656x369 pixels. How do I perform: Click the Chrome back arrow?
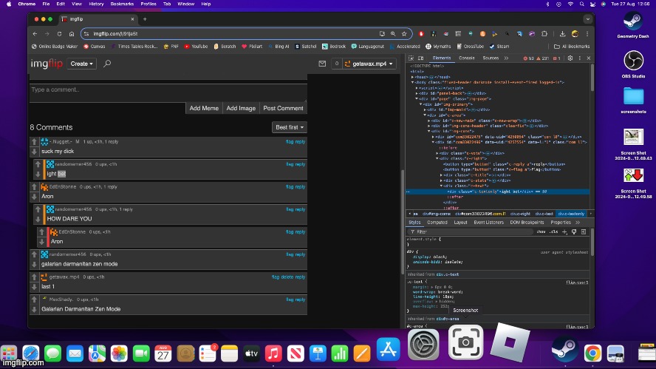point(35,34)
